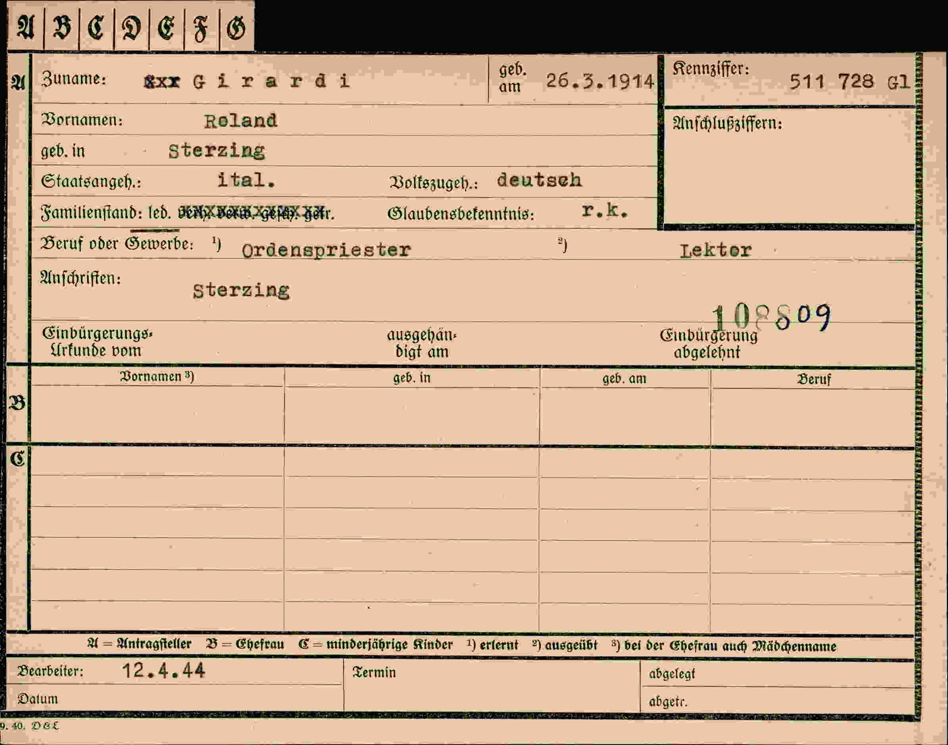Click the footnote "²) ausgeübt"
Screen dimensions: 948x745
(x=564, y=645)
